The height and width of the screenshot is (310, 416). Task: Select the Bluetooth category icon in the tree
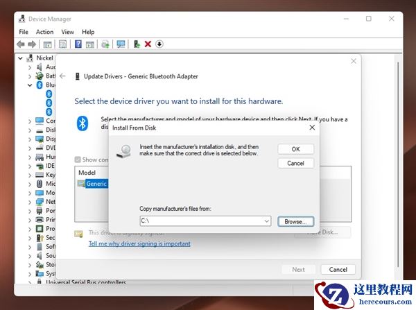(x=40, y=85)
